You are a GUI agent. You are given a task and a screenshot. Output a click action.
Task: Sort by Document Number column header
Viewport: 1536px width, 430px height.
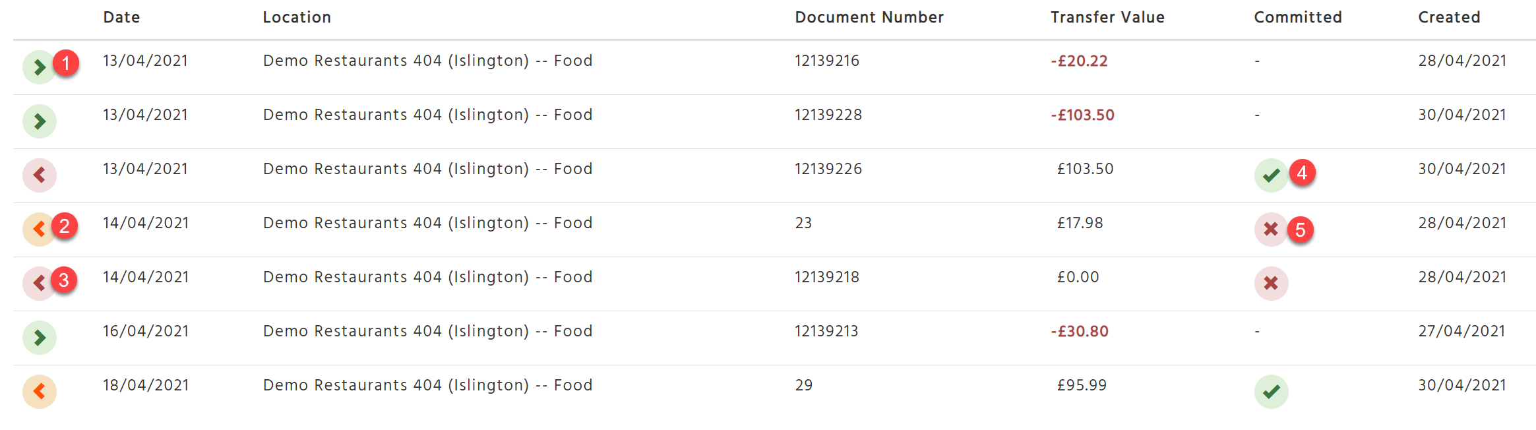point(869,17)
